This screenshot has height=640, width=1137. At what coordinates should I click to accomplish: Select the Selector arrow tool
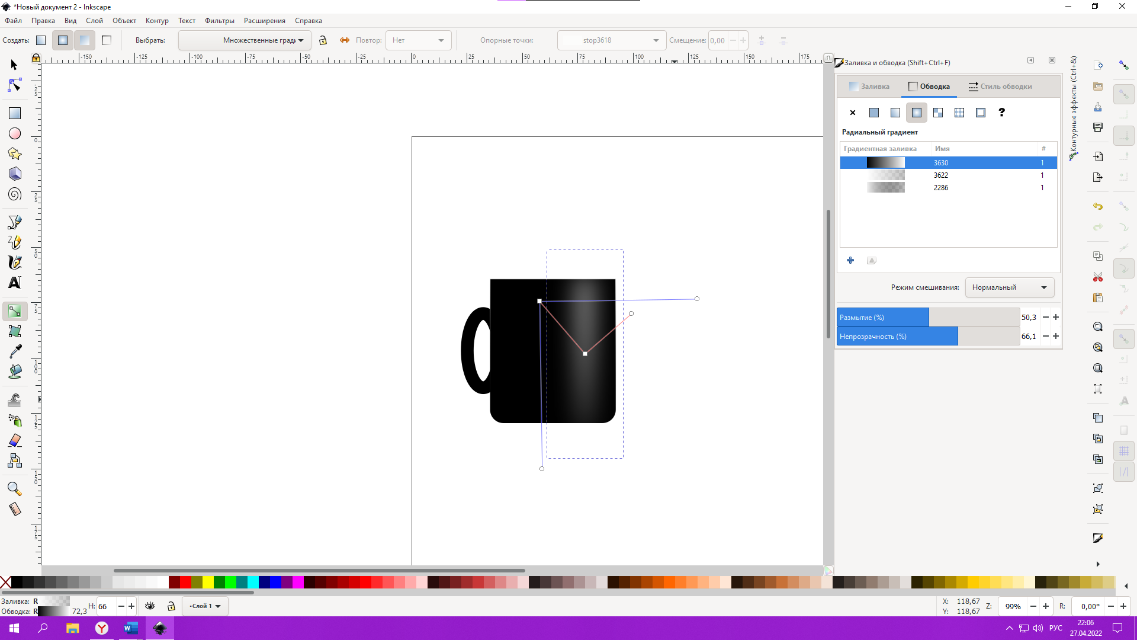click(x=14, y=65)
